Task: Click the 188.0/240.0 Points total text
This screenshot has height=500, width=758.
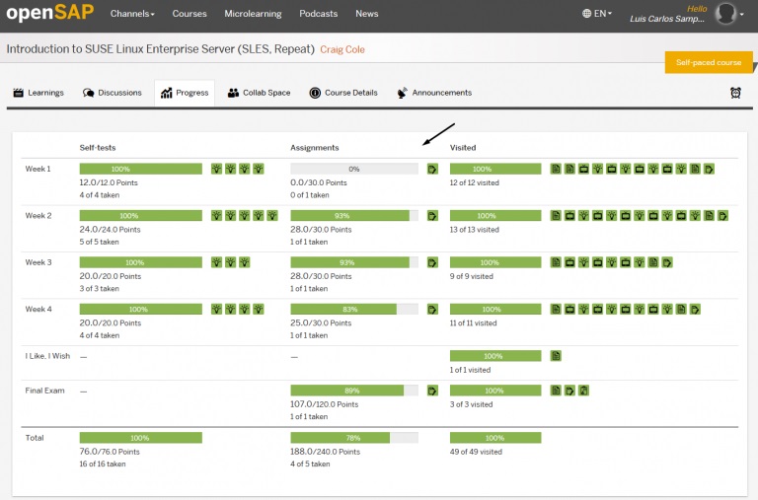Action: [326, 452]
